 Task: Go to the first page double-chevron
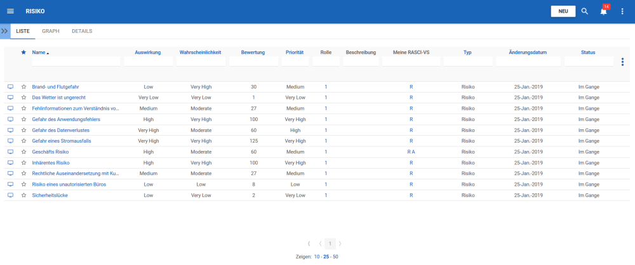point(309,243)
